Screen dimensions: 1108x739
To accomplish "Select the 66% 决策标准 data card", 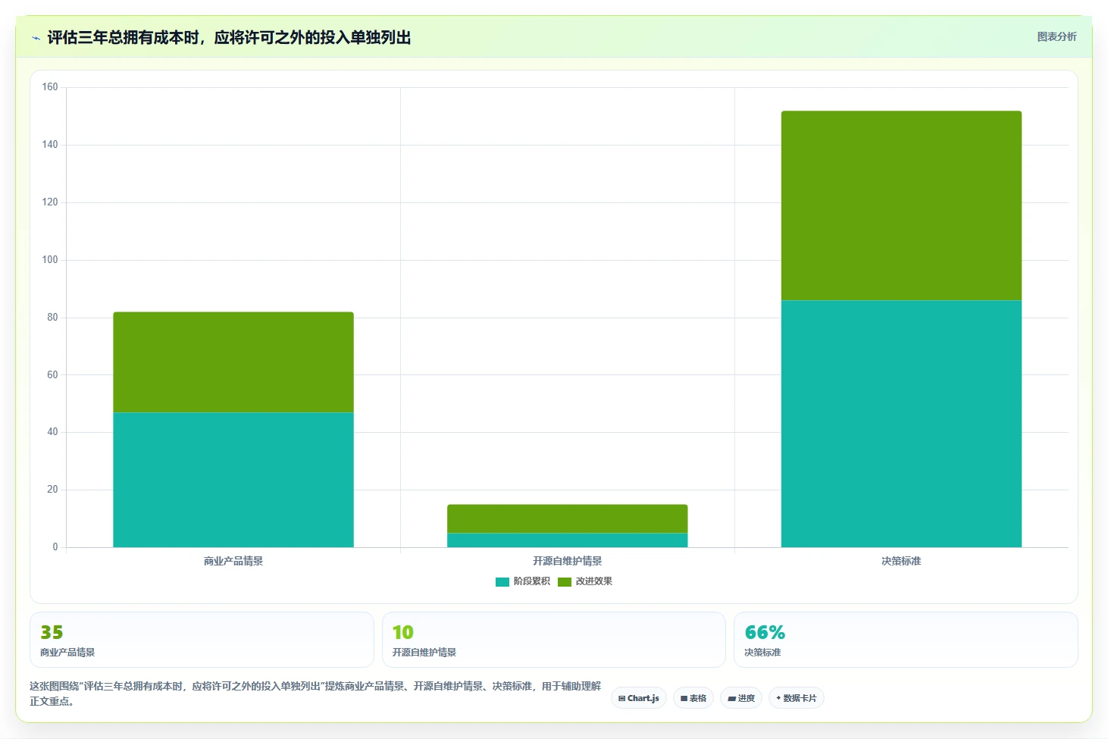I will (906, 640).
